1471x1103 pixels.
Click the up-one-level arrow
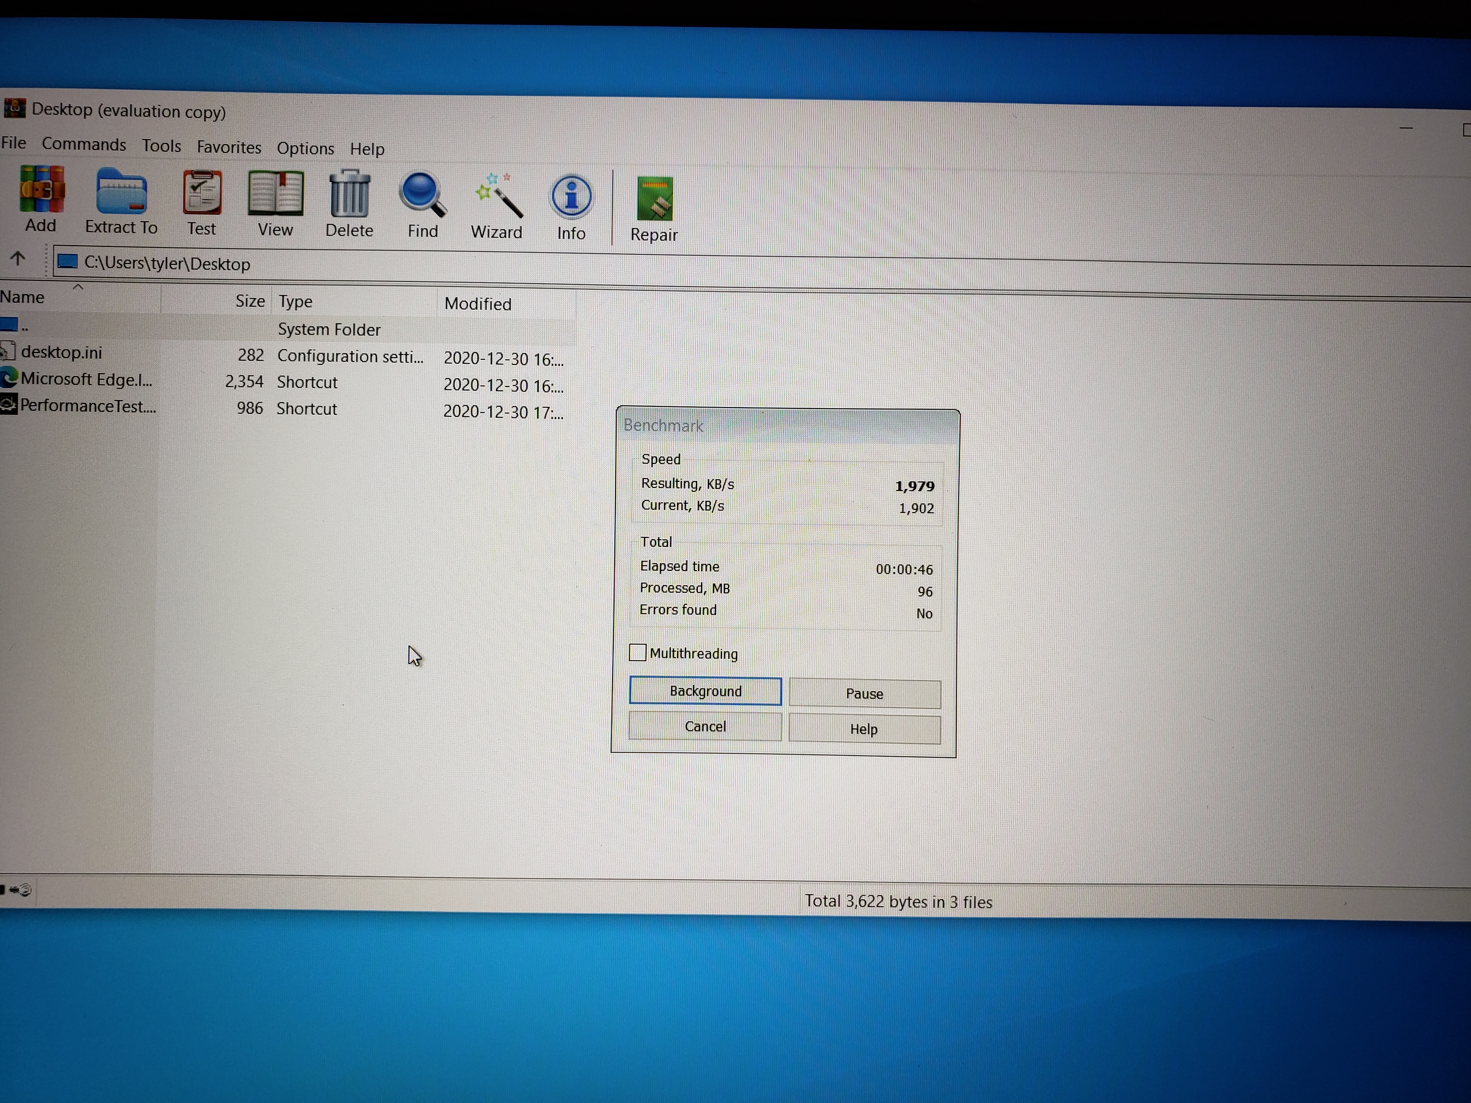(x=18, y=259)
